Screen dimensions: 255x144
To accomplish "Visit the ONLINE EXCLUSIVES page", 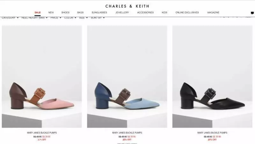I will (187, 12).
